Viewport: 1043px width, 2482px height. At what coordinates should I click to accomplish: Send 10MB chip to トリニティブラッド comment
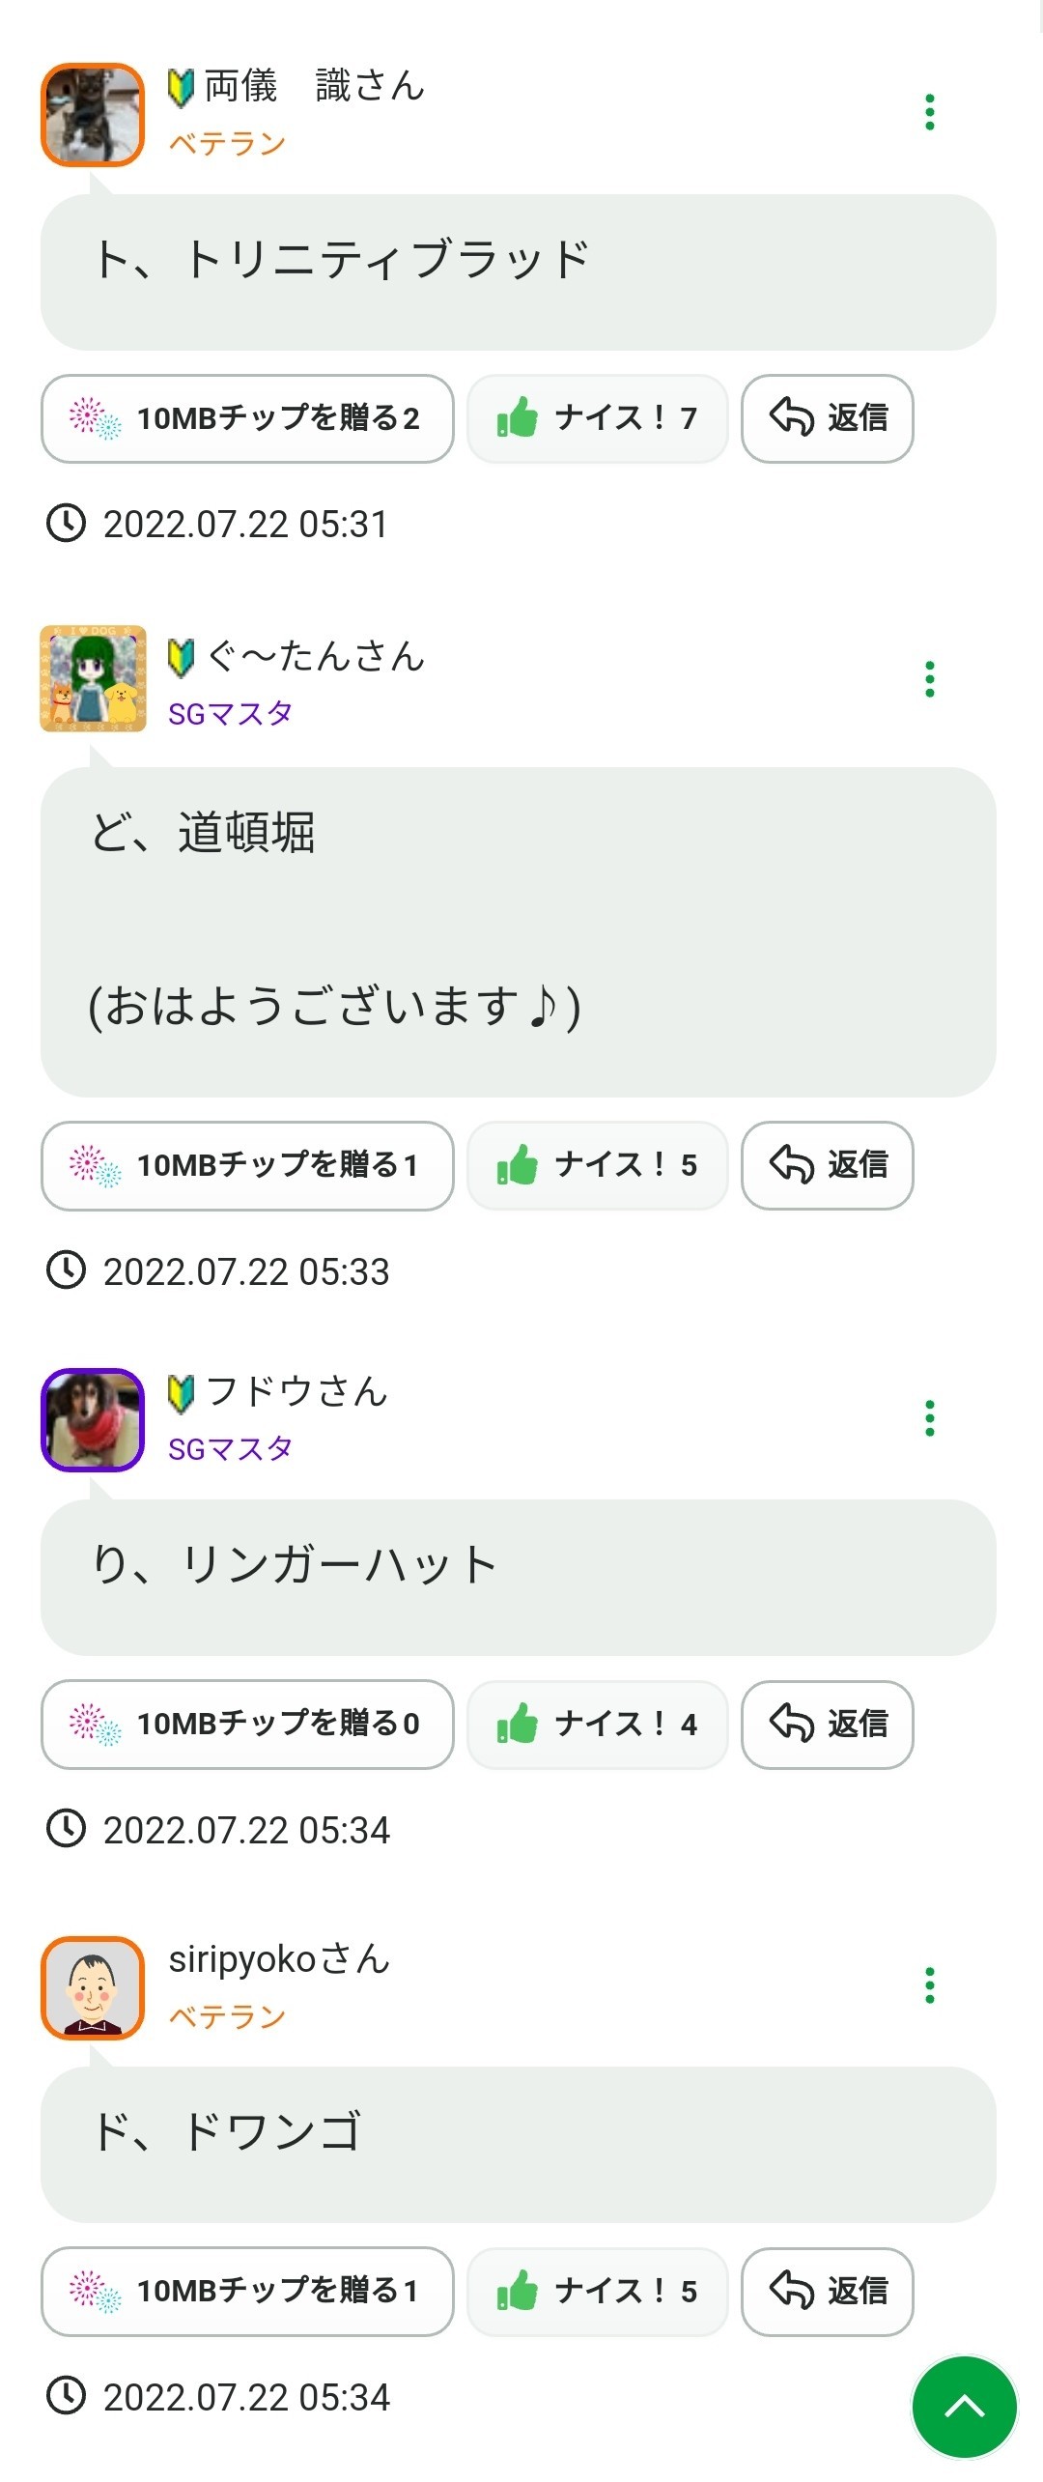pos(247,418)
